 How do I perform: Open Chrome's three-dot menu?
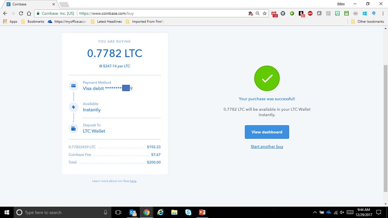tap(382, 13)
